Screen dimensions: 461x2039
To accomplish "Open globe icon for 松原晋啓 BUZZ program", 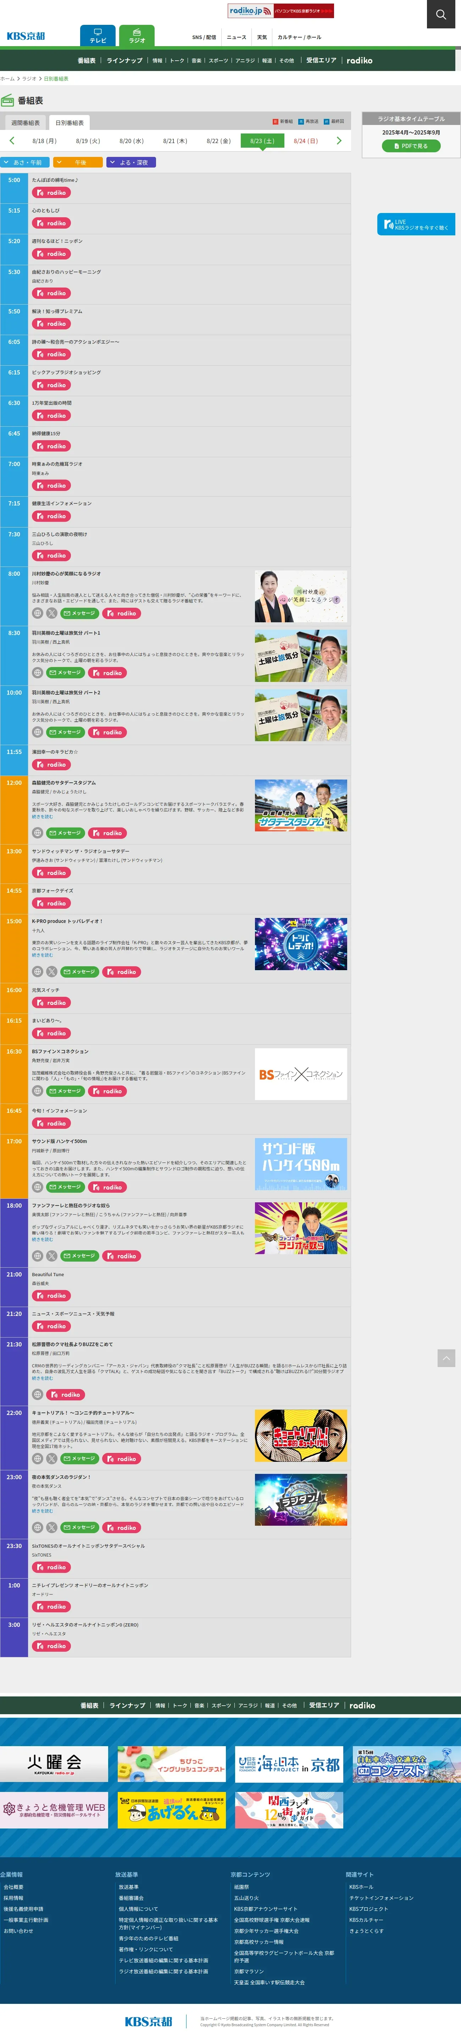I will 37,1395.
